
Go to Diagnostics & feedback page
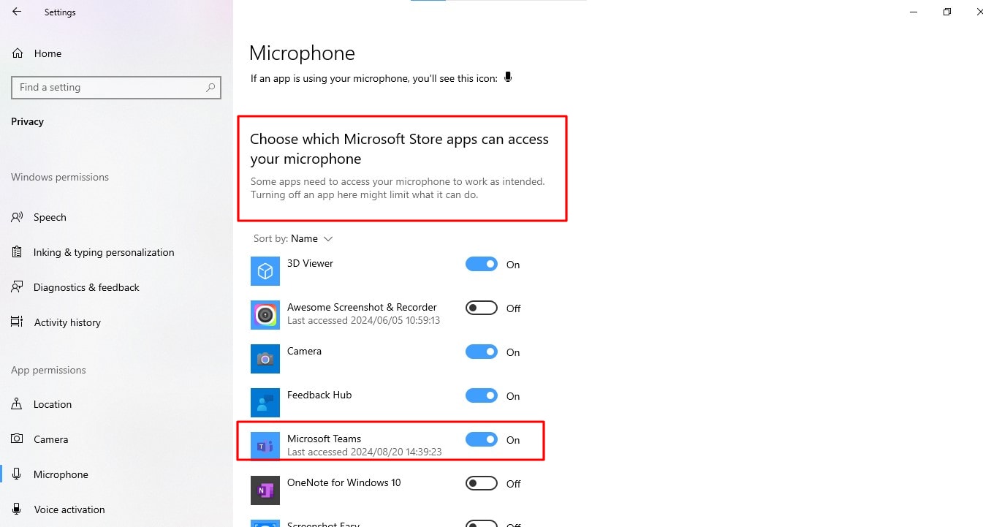(86, 287)
